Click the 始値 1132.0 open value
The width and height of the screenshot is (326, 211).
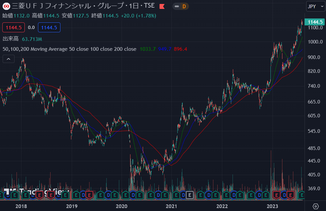coord(16,16)
